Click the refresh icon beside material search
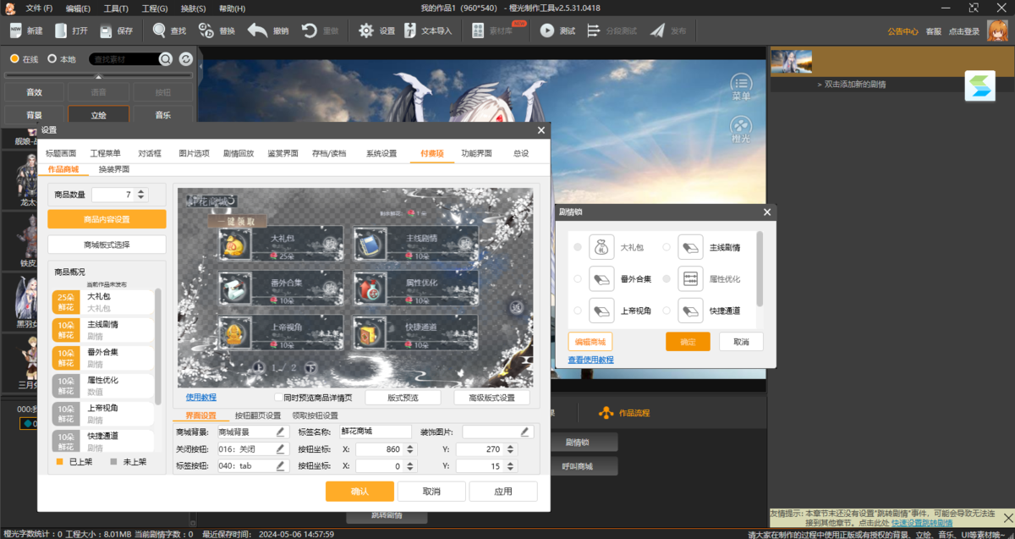Image resolution: width=1015 pixels, height=539 pixels. click(185, 59)
